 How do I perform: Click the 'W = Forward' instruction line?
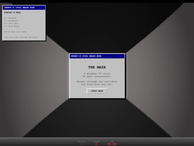pyautogui.click(x=10, y=18)
